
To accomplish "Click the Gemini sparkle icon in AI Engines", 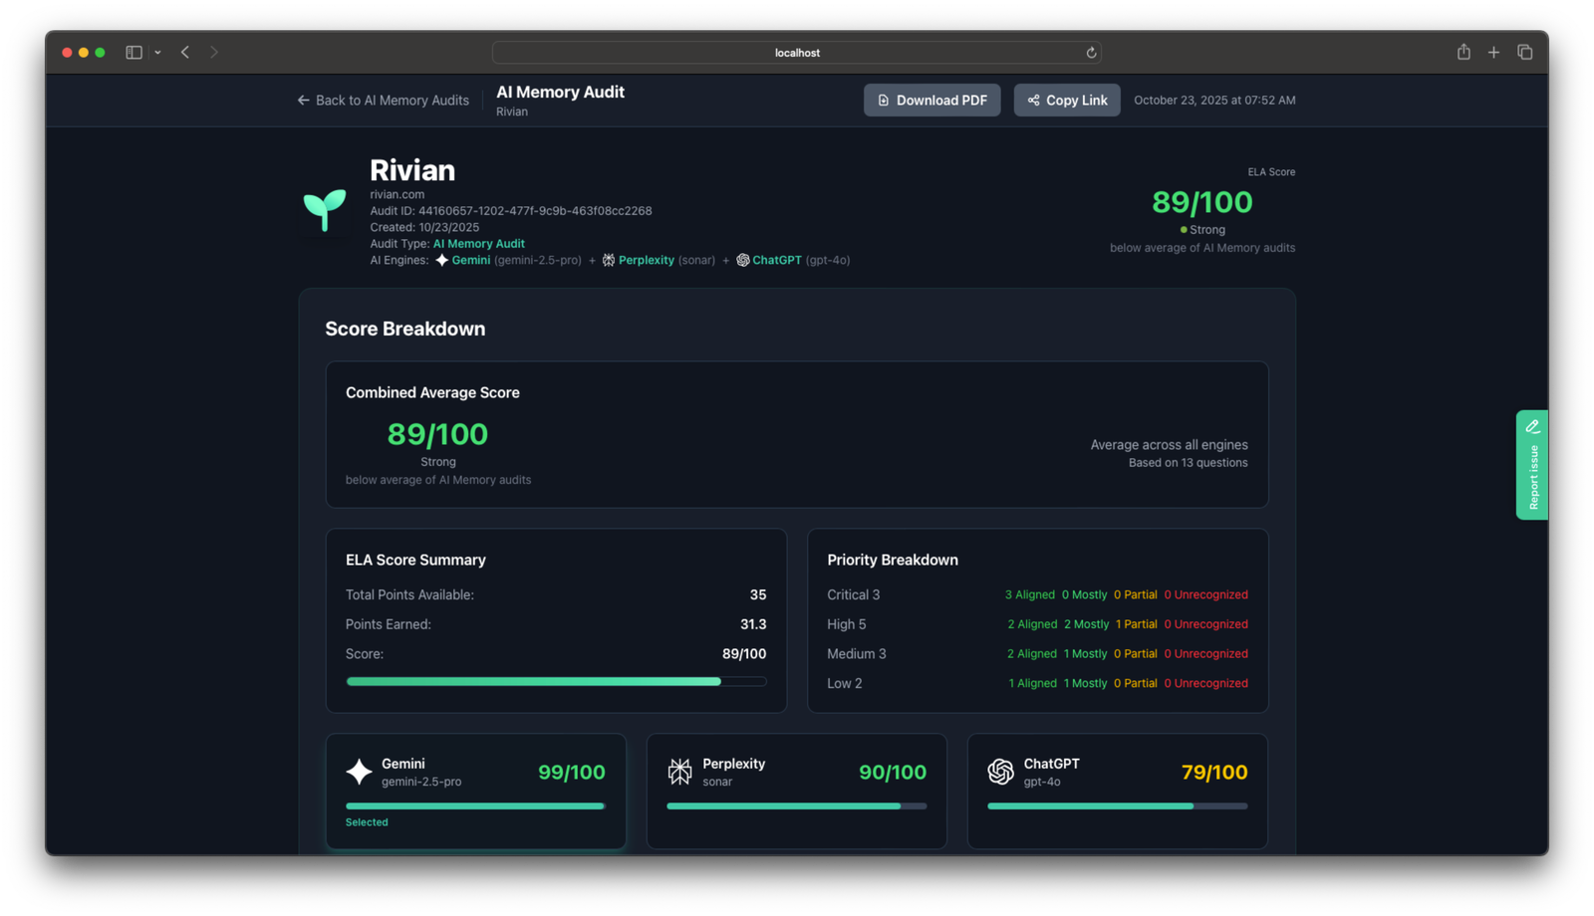I will (441, 260).
